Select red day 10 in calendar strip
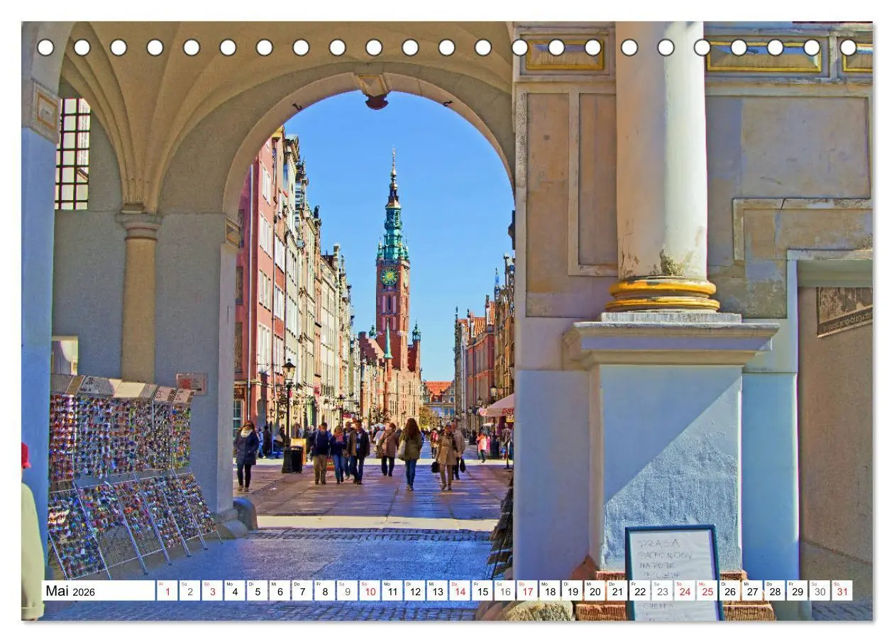The width and height of the screenshot is (894, 642). point(370,591)
